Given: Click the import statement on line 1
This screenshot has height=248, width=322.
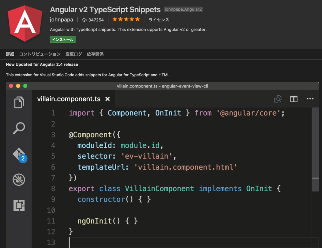Looking at the screenshot, I should [x=177, y=113].
